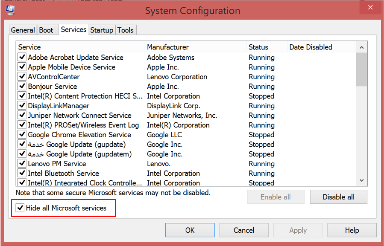Select the Adobe Systems manufacturer cell
The image size is (384, 246).
click(171, 58)
